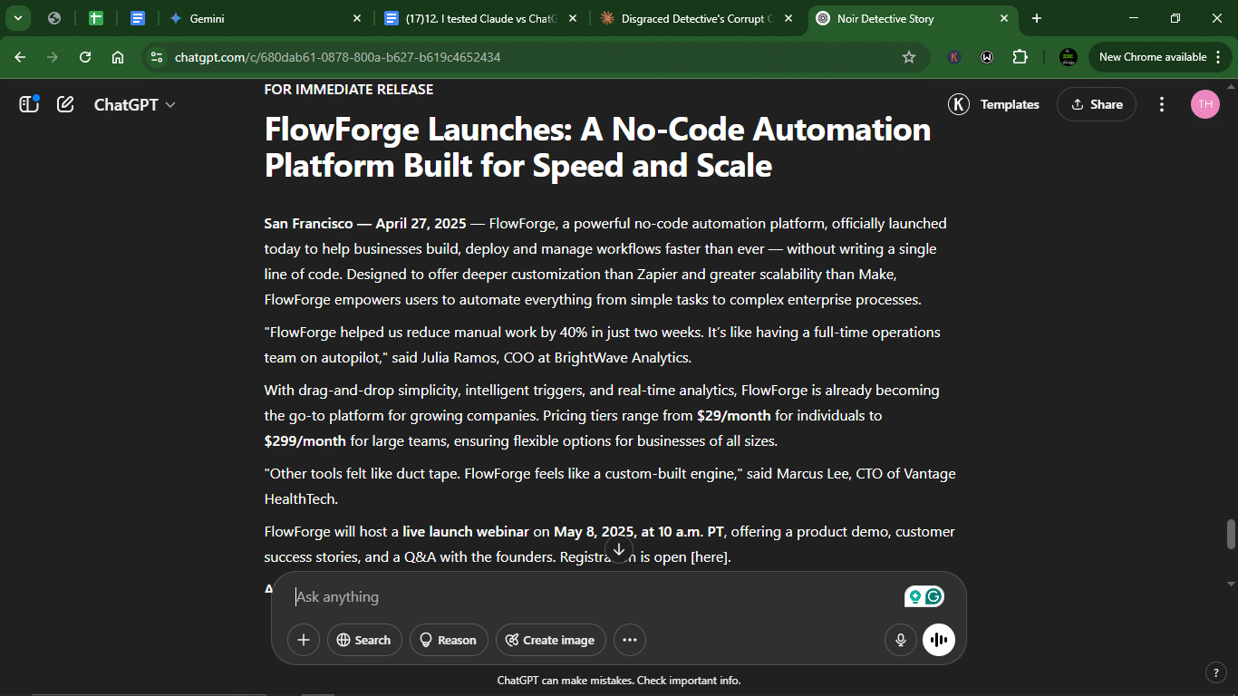Image resolution: width=1238 pixels, height=696 pixels.
Task: Click the FlowForge Launches headline
Action: point(598,148)
